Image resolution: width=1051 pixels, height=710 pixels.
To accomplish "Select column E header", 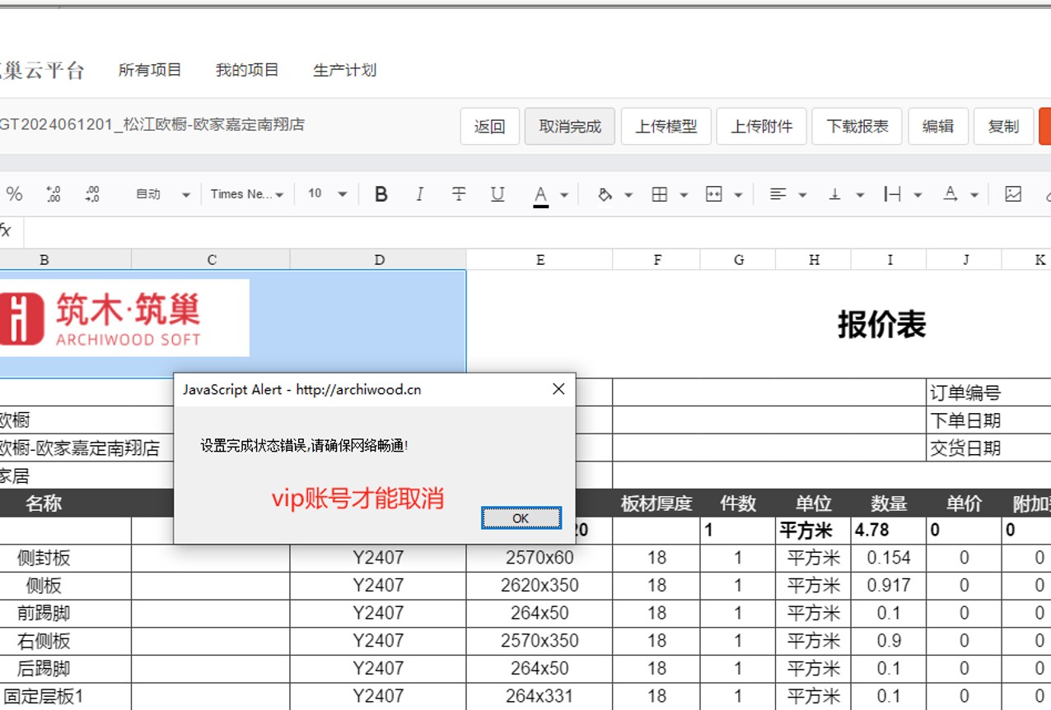I will pos(540,259).
